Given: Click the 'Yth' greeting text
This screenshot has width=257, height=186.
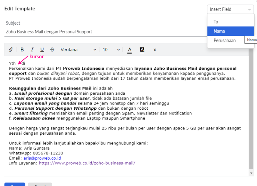Looking at the screenshot, I should [x=12, y=64].
